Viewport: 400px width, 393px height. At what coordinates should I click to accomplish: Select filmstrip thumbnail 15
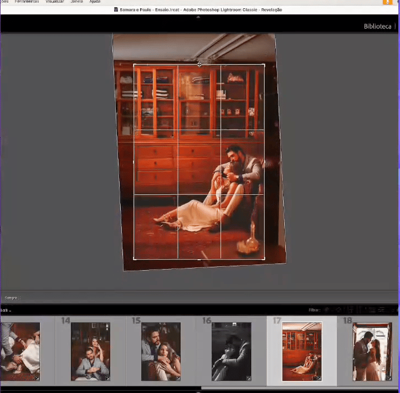click(161, 351)
